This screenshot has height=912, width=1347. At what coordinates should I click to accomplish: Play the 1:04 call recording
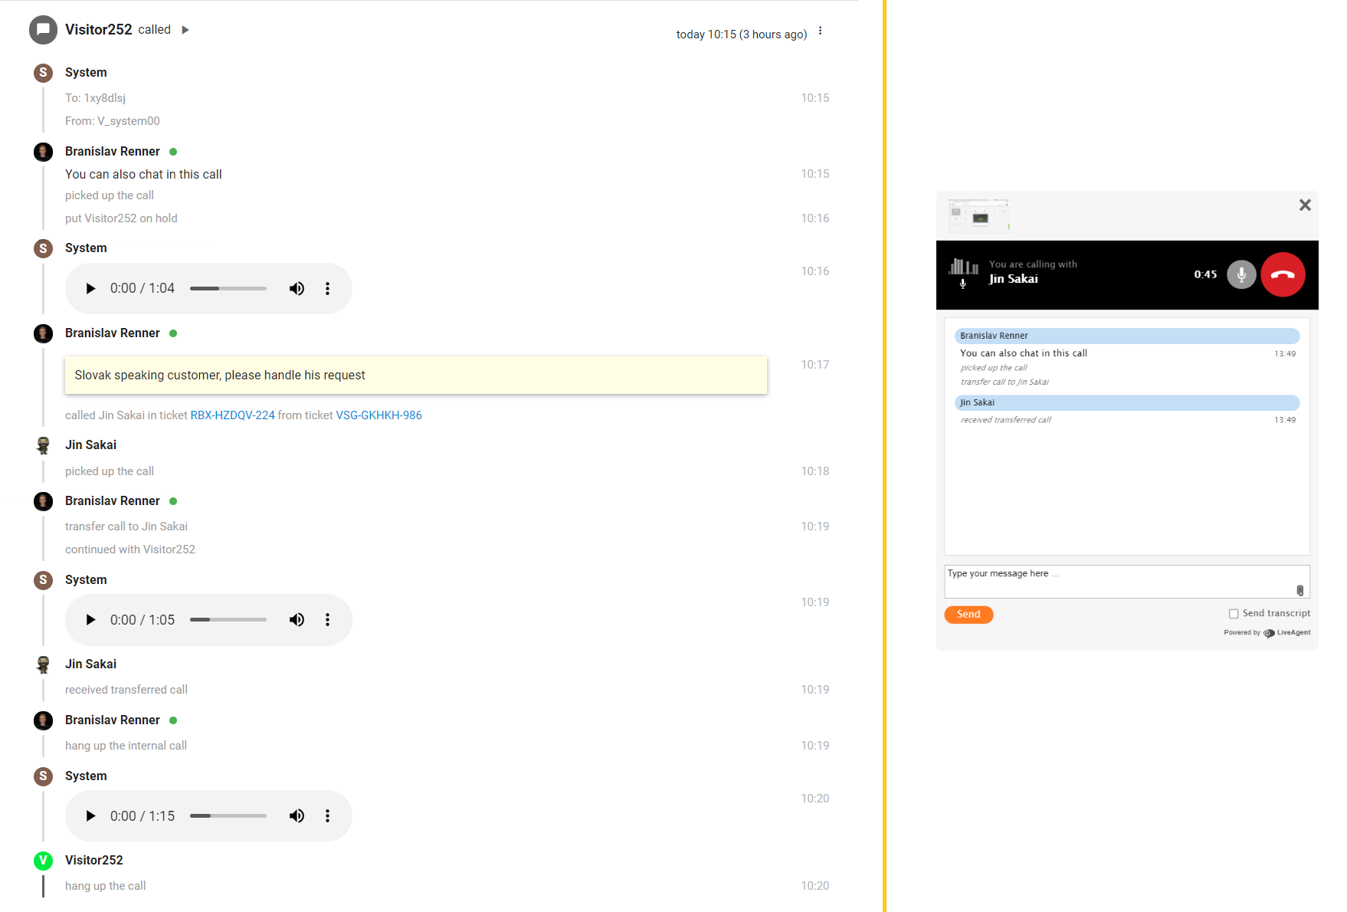[90, 289]
